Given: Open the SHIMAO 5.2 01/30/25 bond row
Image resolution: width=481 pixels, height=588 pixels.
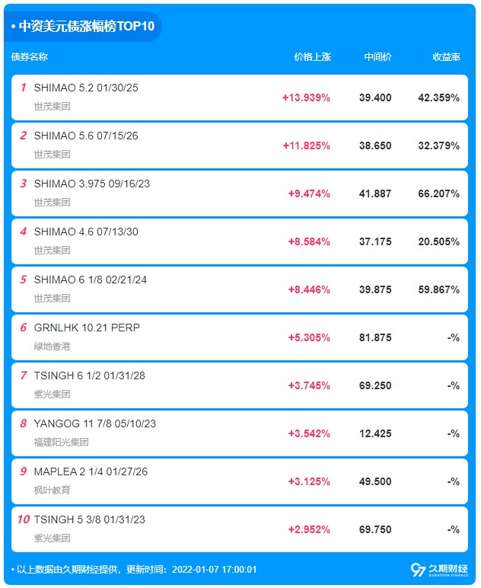Looking at the screenshot, I should [x=240, y=97].
